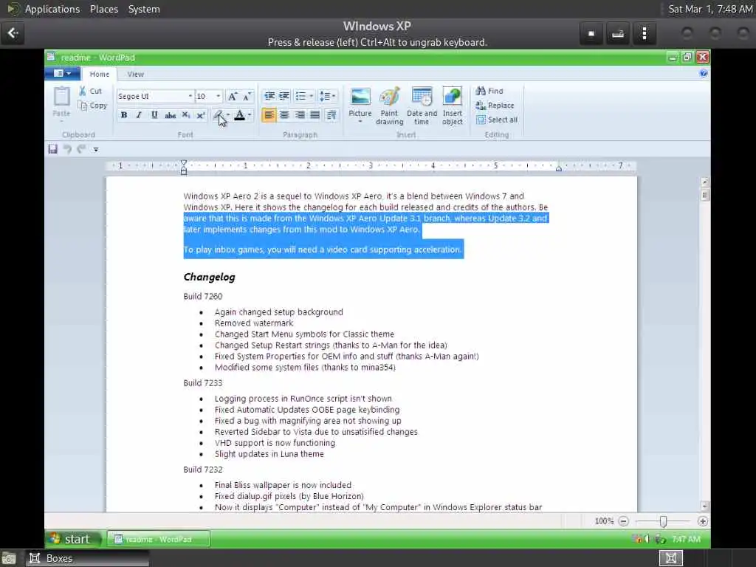Click Select all
The width and height of the screenshot is (756, 567).
point(497,120)
